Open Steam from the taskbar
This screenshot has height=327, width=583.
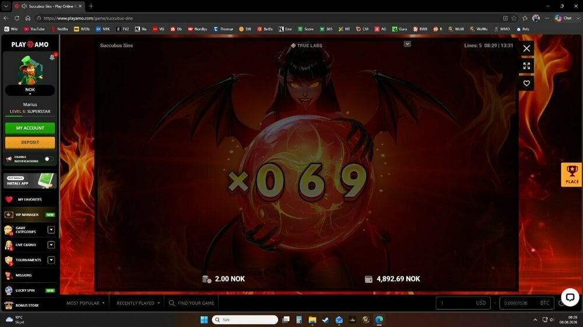tap(325, 319)
